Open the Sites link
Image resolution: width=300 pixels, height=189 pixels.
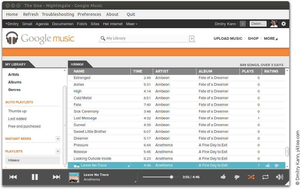coord(95,24)
